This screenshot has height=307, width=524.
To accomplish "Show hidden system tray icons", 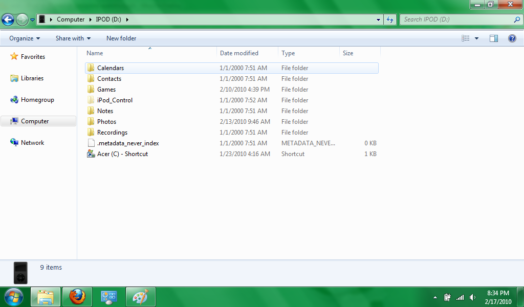I will (x=435, y=297).
